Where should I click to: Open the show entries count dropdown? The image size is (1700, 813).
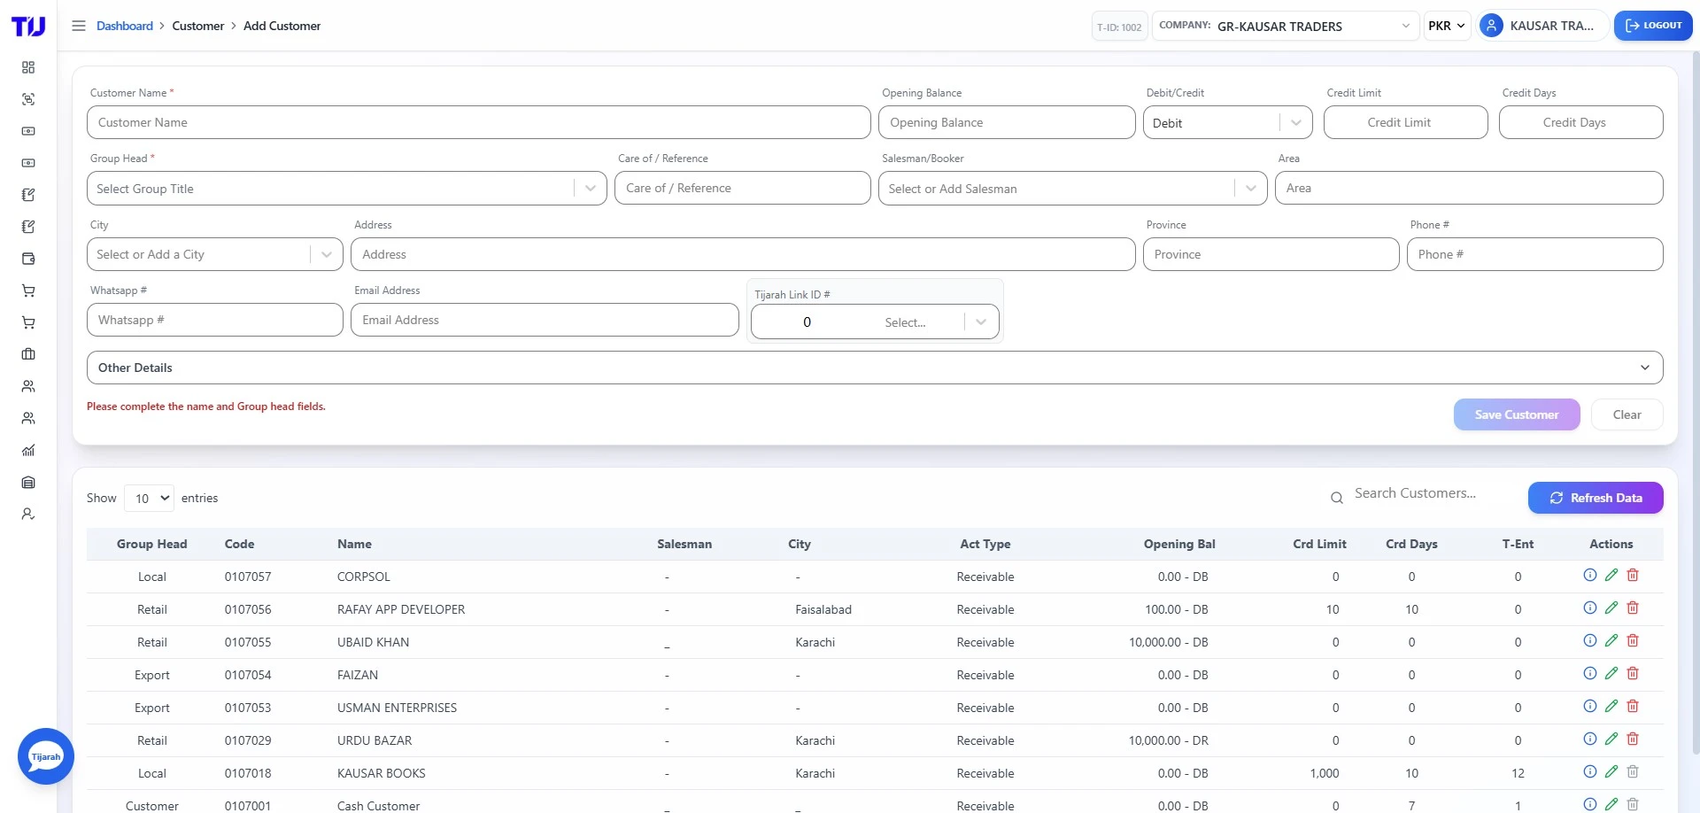(149, 498)
